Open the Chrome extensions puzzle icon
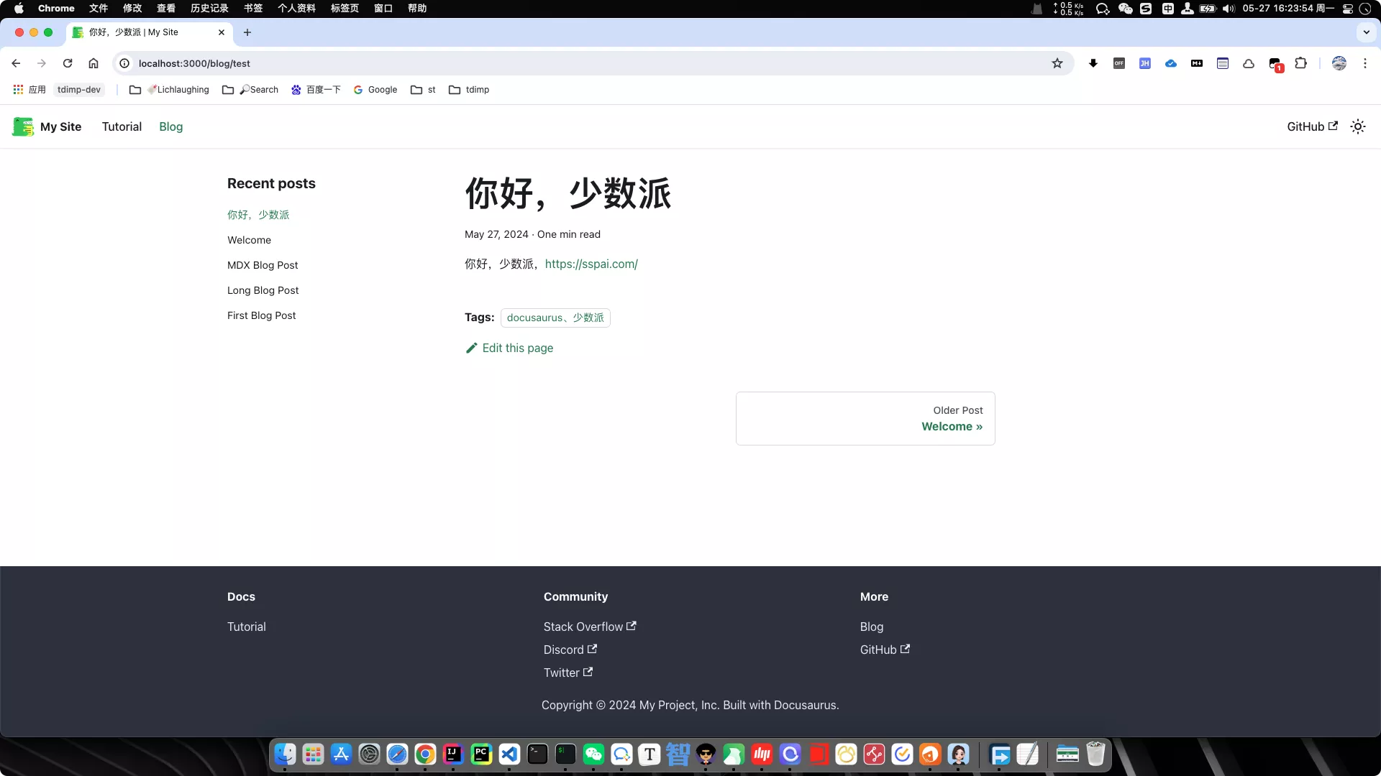 (x=1300, y=63)
